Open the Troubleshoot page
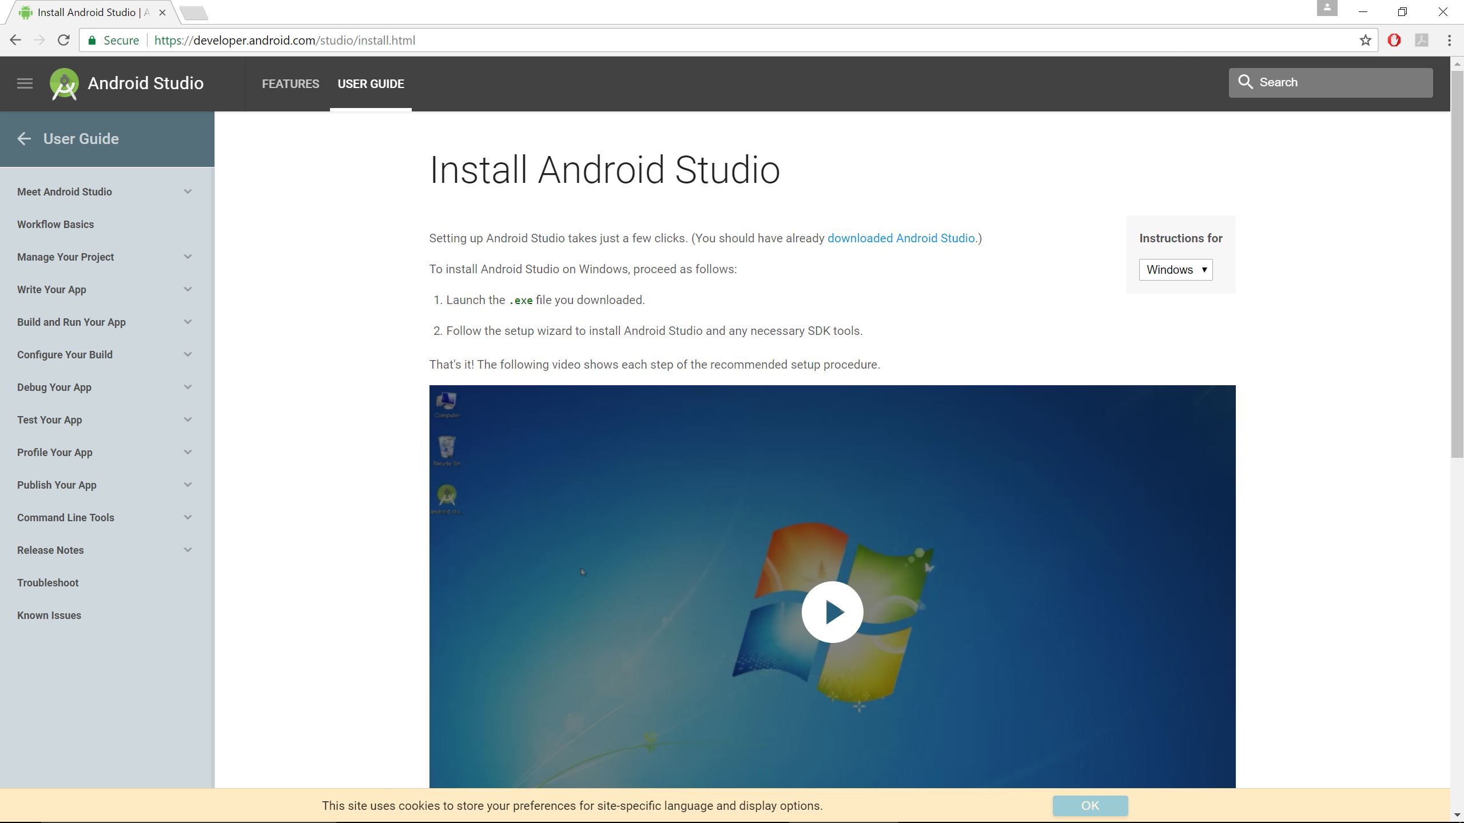This screenshot has height=823, width=1464. [x=48, y=582]
